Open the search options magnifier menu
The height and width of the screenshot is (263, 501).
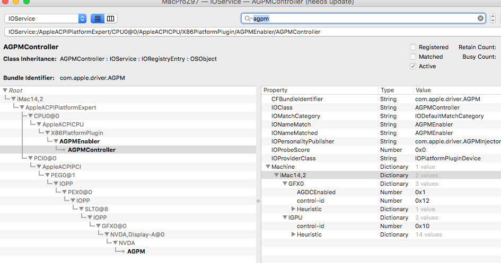(x=248, y=19)
